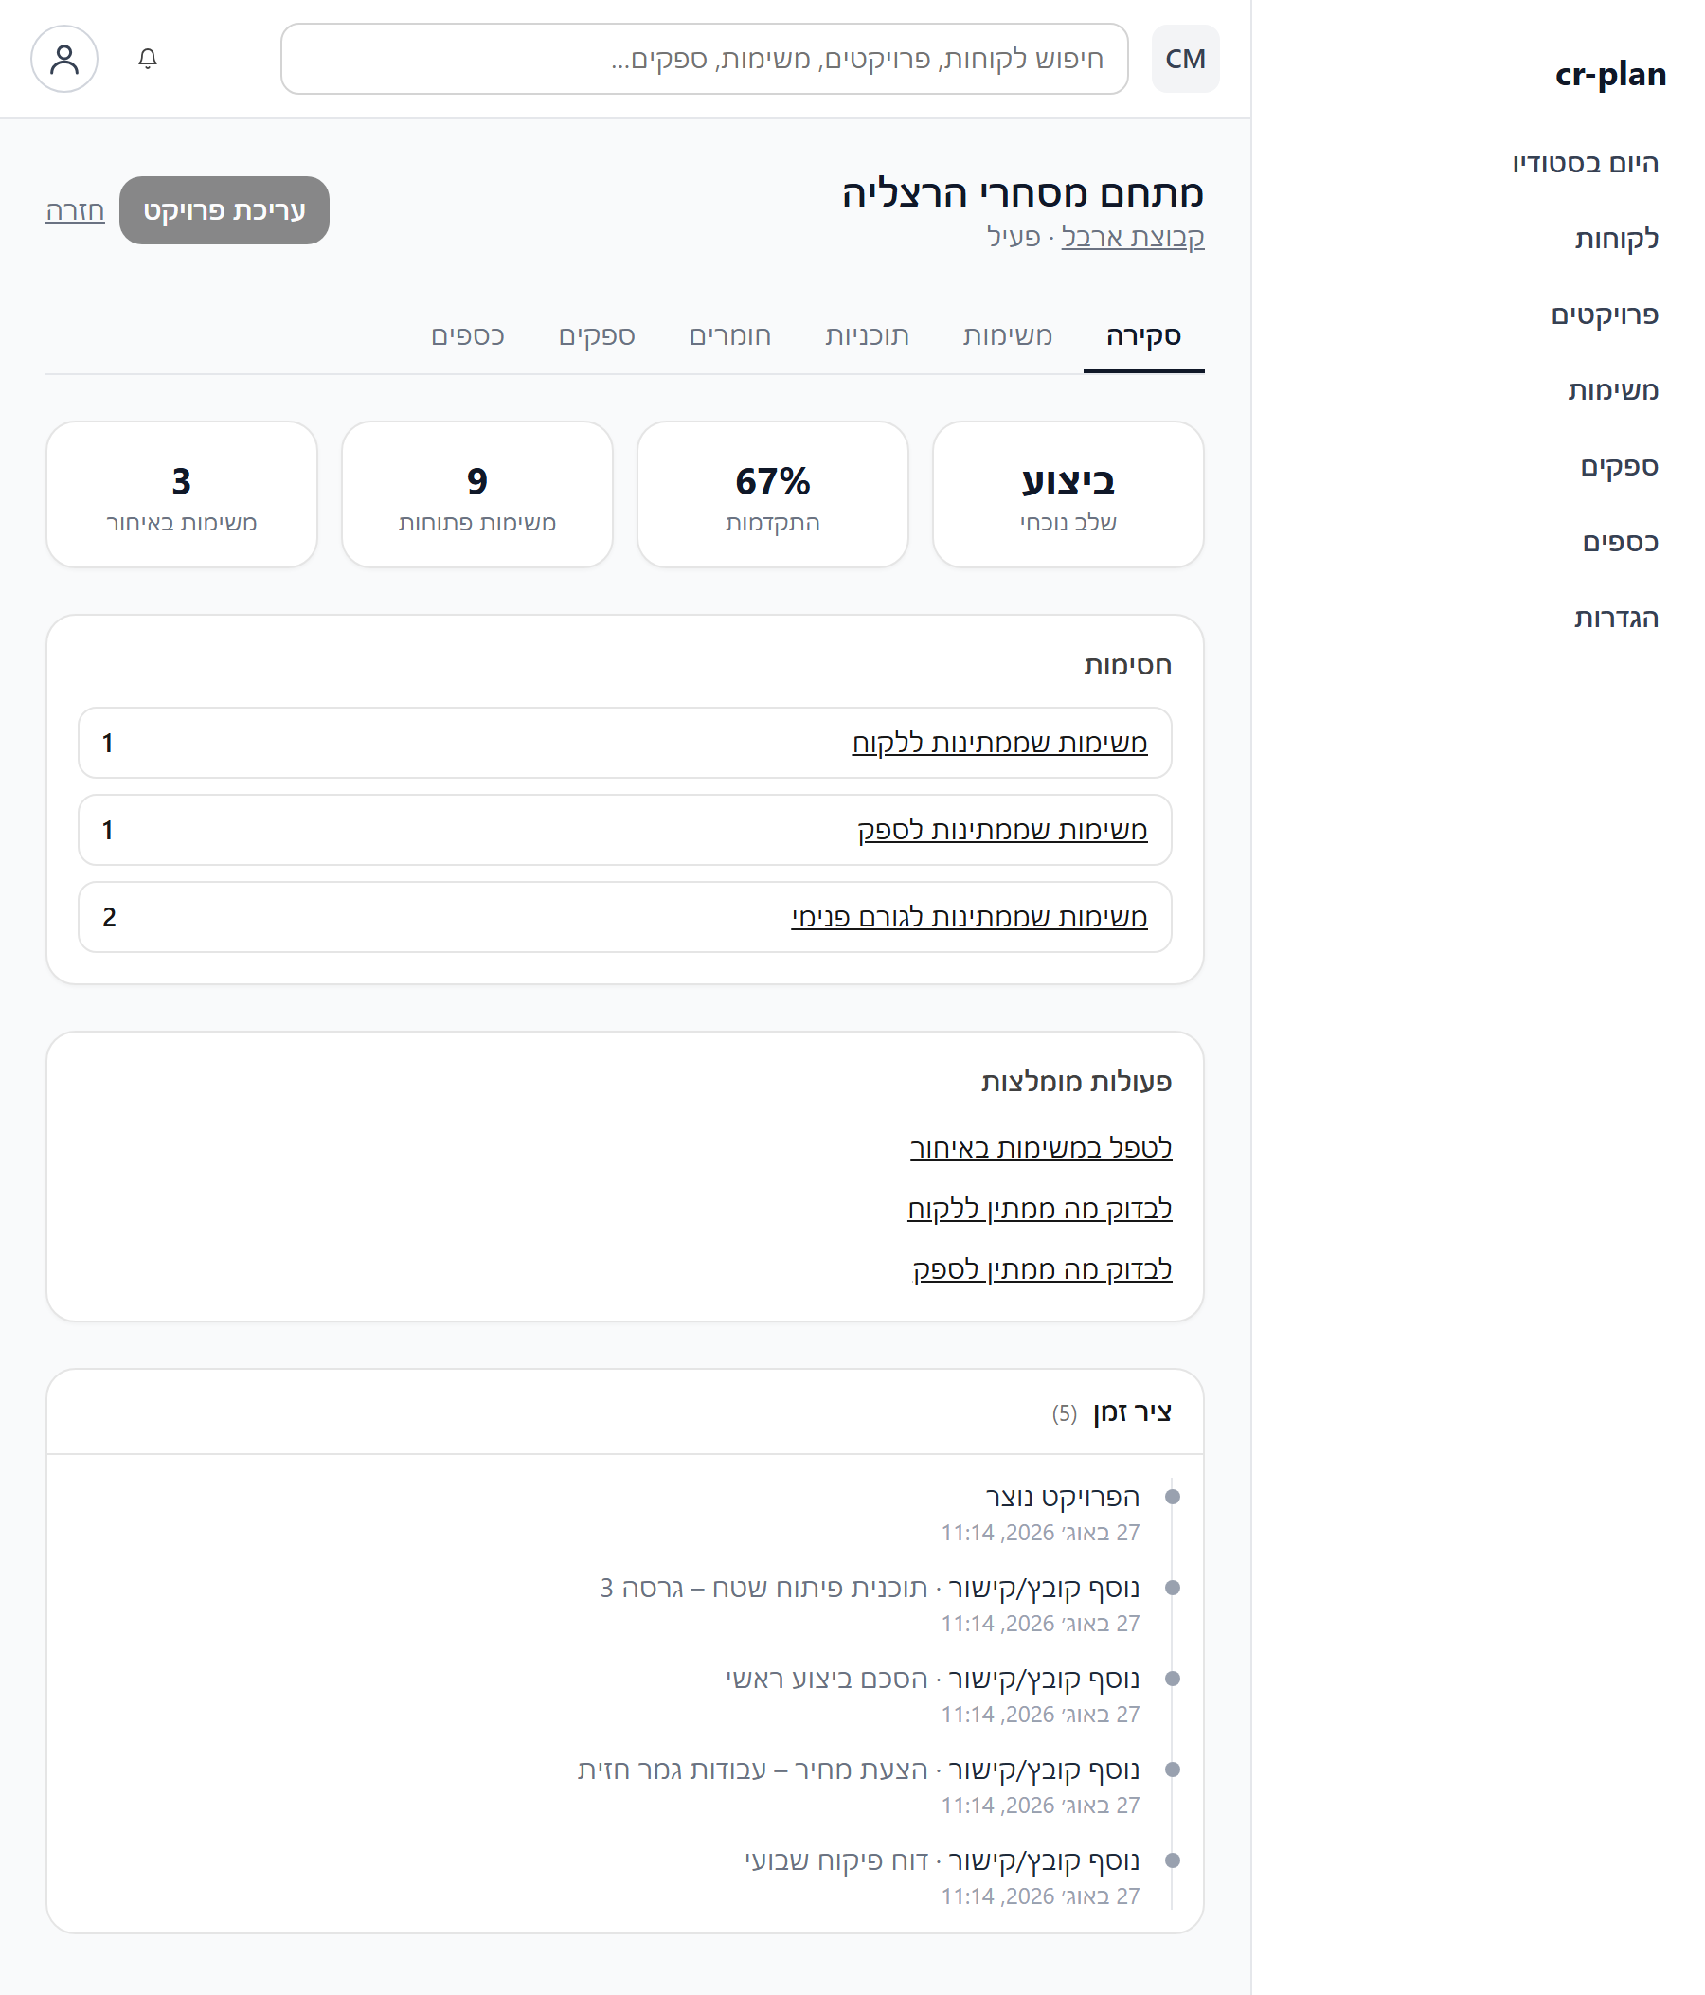This screenshot has width=1705, height=1995.
Task: Open ספקים in the sidebar
Action: (x=1619, y=466)
